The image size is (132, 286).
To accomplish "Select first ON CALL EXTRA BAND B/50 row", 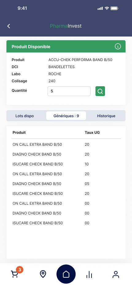I will [x=66, y=145].
